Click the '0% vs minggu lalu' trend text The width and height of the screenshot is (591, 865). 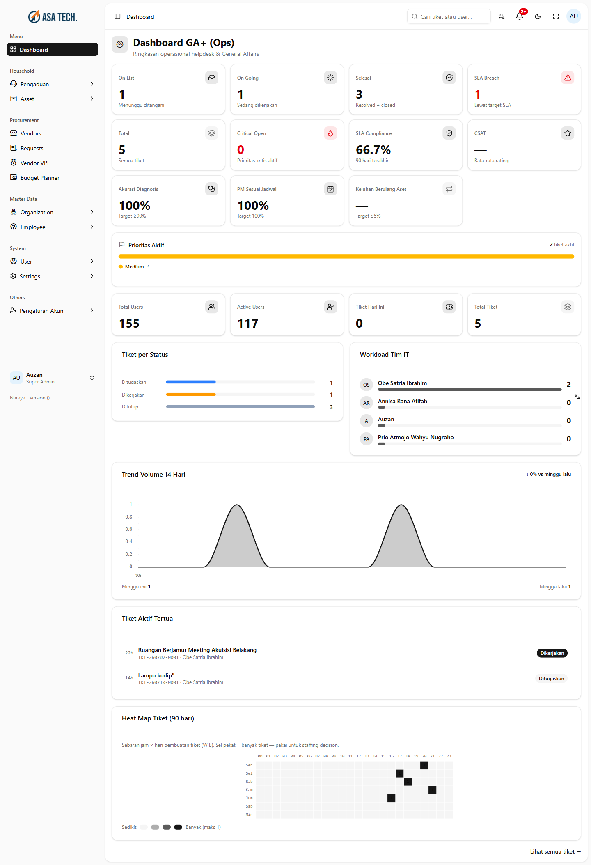548,474
